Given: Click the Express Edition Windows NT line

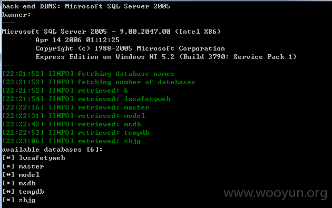Looking at the screenshot, I should pos(166,57).
